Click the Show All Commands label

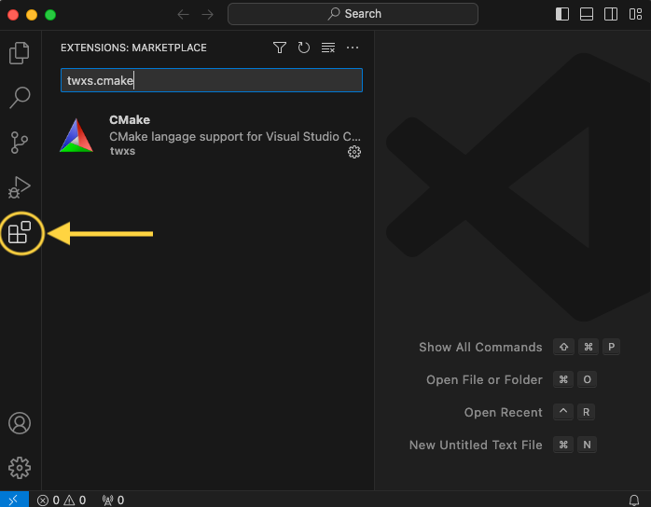480,347
